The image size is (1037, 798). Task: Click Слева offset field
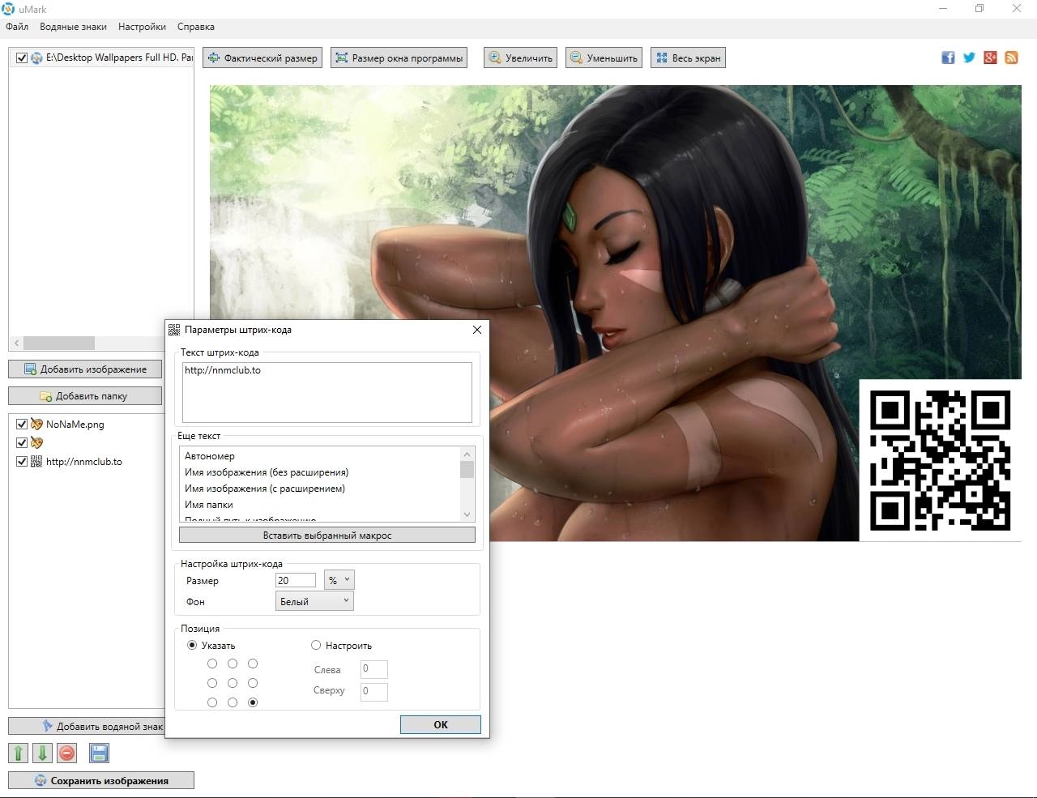tap(373, 669)
